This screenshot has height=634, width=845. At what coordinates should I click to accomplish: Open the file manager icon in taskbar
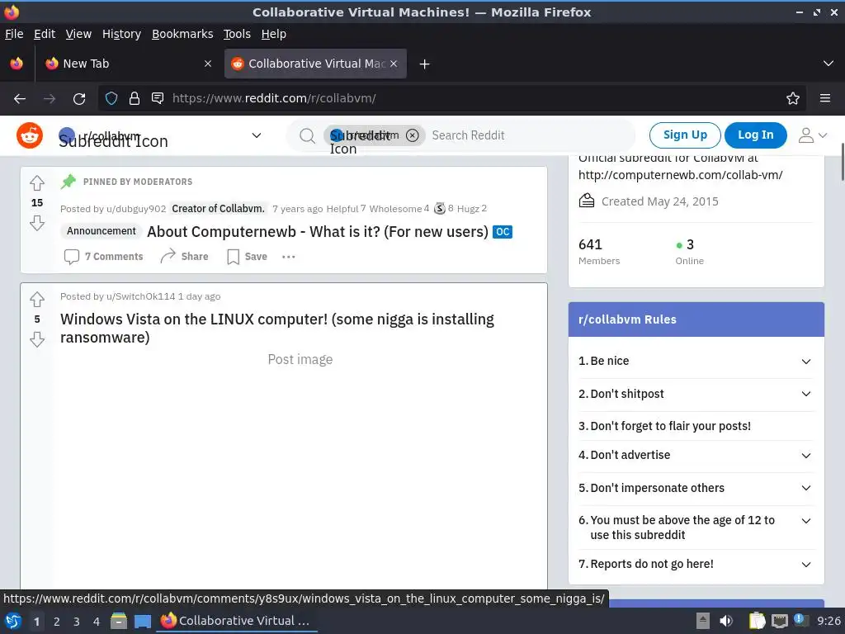pyautogui.click(x=119, y=621)
